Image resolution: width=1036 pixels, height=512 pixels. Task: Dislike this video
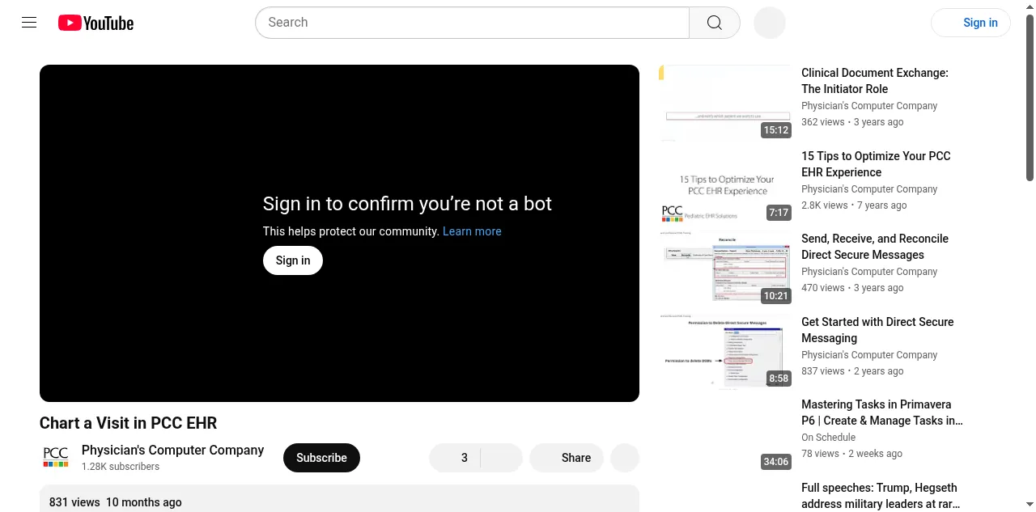click(502, 458)
